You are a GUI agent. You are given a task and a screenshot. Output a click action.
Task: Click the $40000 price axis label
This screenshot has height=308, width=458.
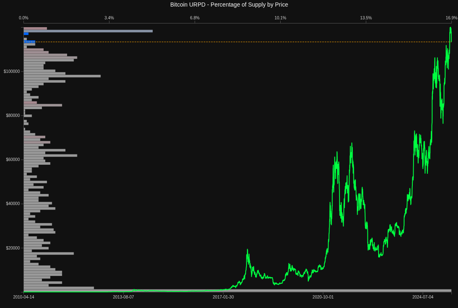point(13,204)
